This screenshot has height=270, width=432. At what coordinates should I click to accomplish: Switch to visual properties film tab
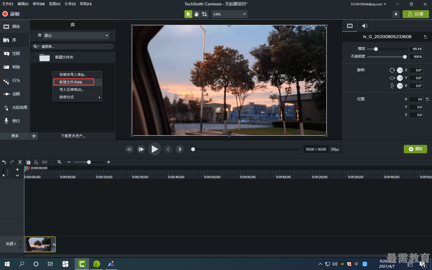(350, 26)
